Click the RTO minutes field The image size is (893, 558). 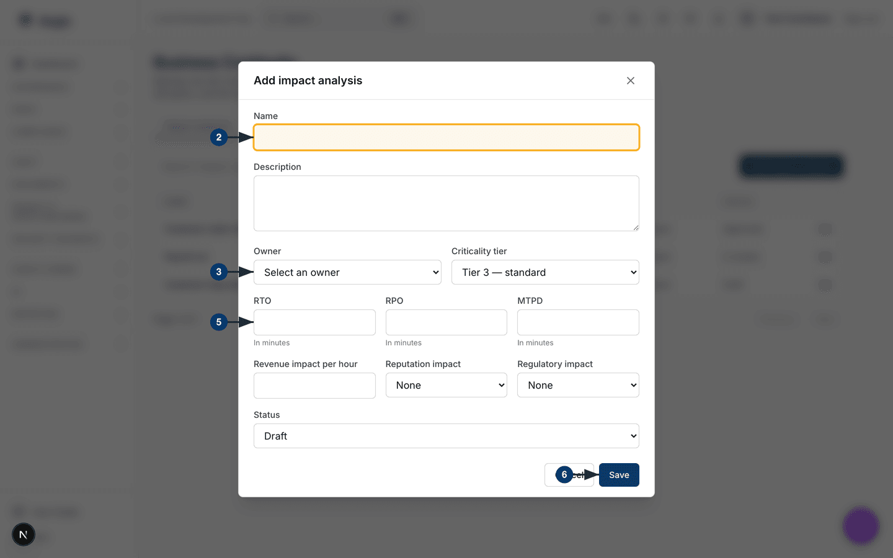click(x=314, y=322)
